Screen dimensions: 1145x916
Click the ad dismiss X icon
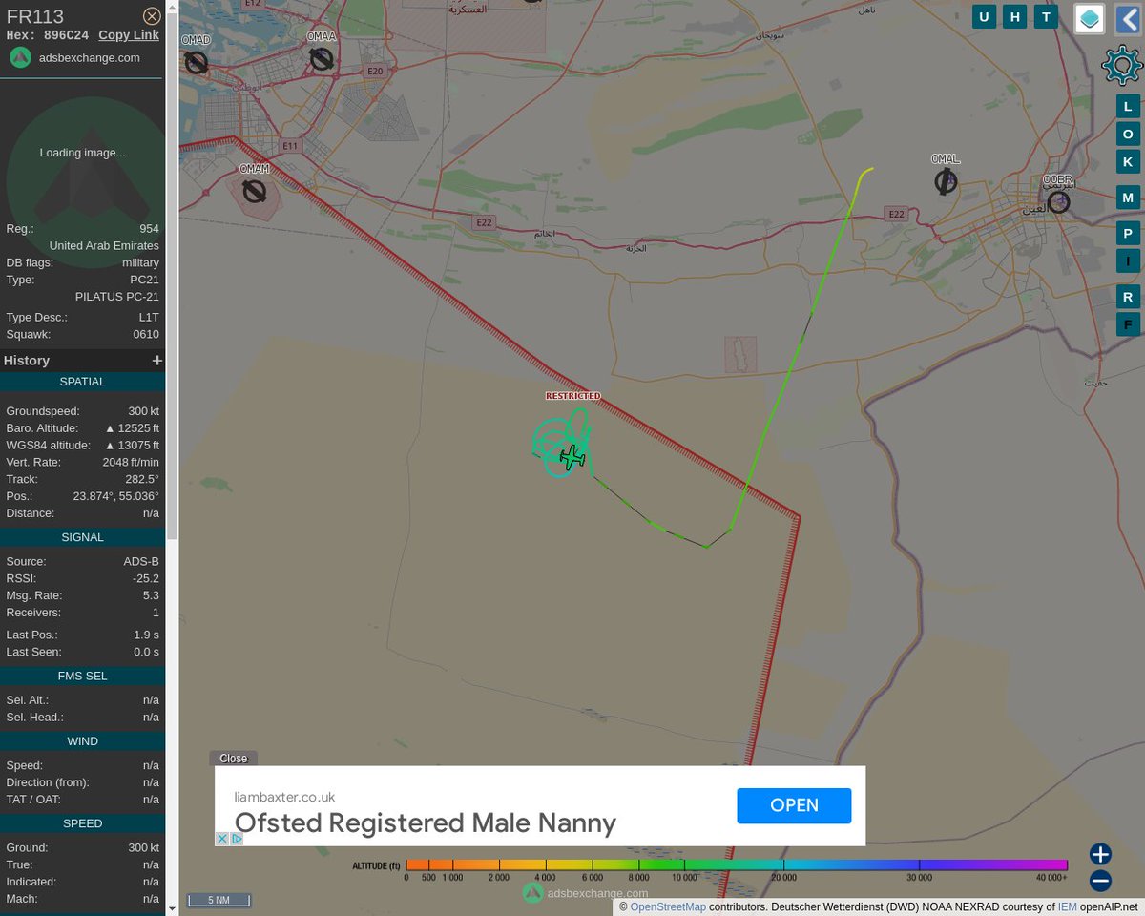(221, 839)
